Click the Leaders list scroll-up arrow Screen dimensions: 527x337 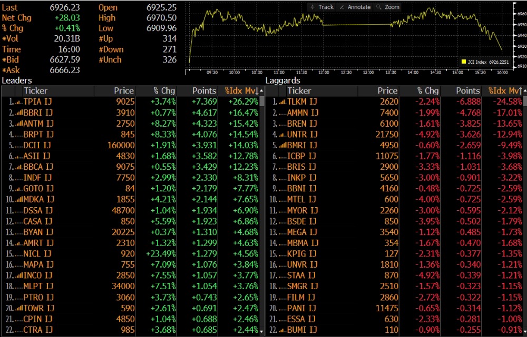pyautogui.click(x=261, y=91)
